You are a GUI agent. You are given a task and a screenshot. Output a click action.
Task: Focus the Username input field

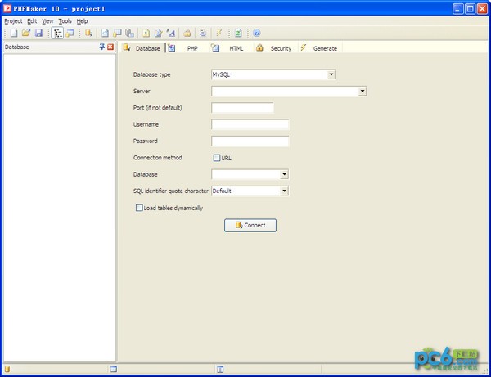coord(250,124)
